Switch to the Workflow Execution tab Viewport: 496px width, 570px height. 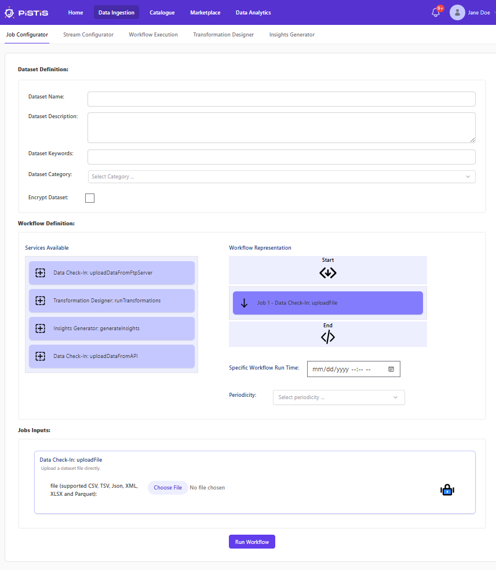[153, 35]
